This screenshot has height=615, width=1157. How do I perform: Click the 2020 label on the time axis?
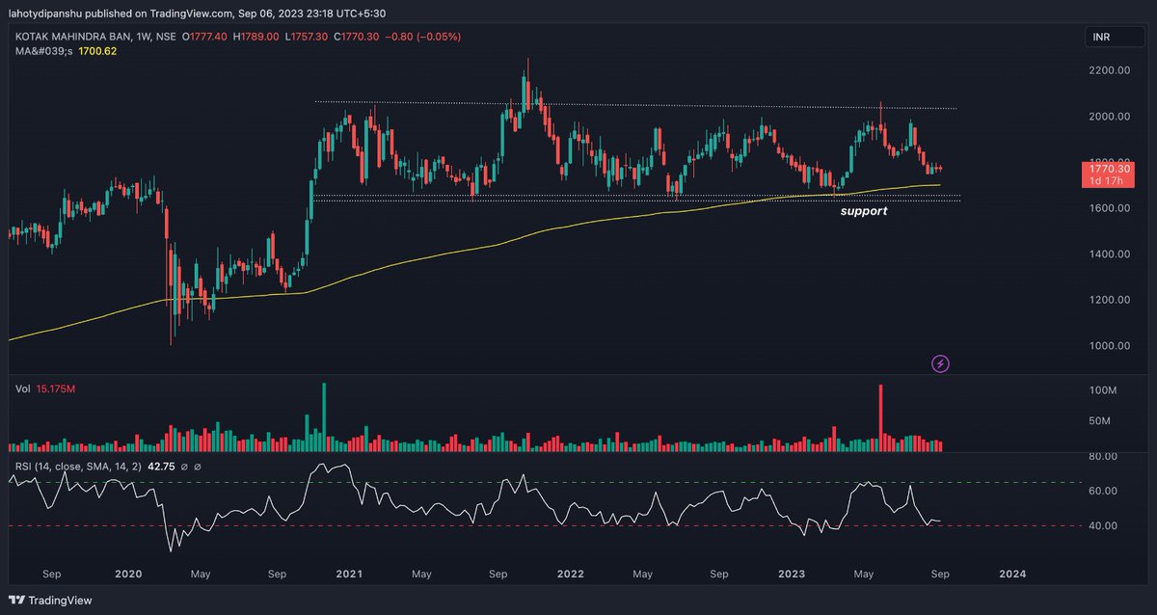(128, 574)
